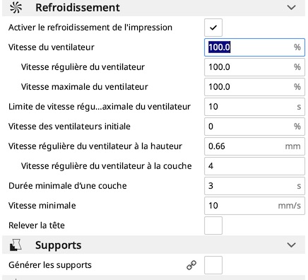The width and height of the screenshot is (308, 280).
Task: Click the Durée minimale d'une couche label
Action: click(x=68, y=186)
